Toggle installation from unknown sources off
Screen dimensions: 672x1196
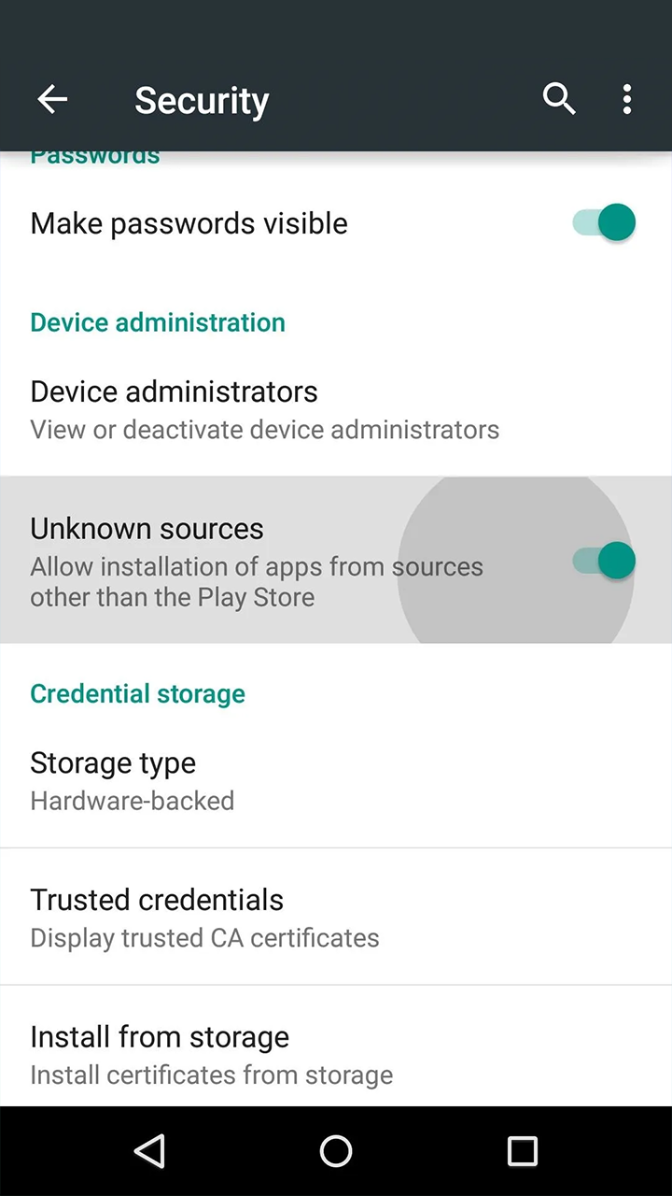(x=602, y=561)
